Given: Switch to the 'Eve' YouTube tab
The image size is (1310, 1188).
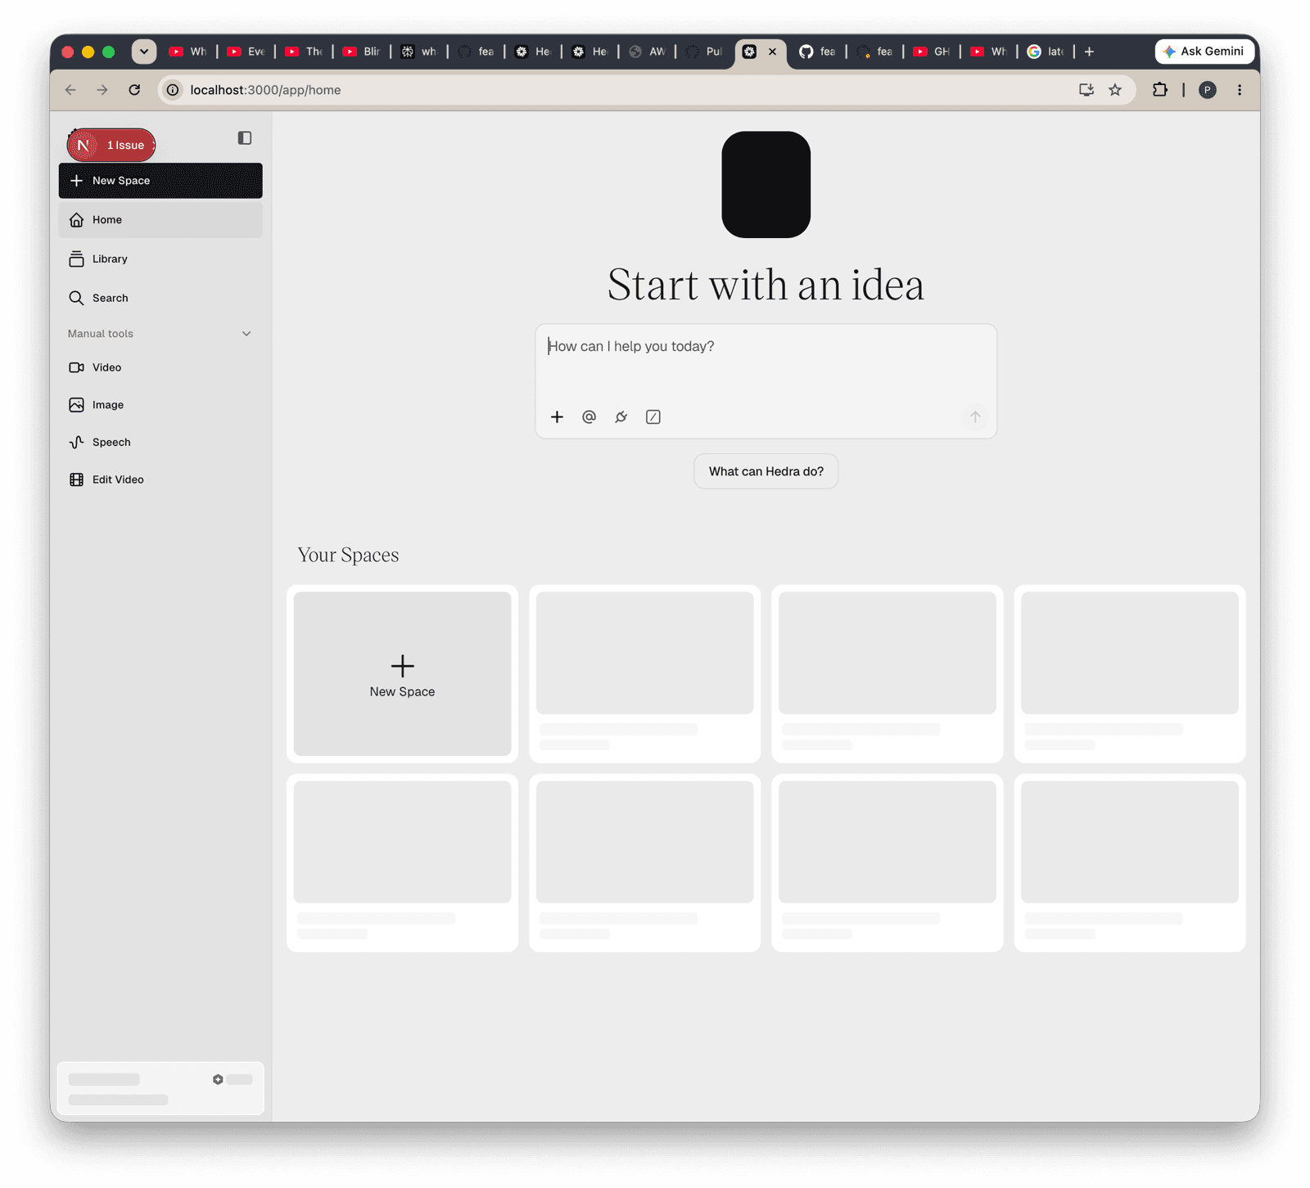Looking at the screenshot, I should click(246, 52).
